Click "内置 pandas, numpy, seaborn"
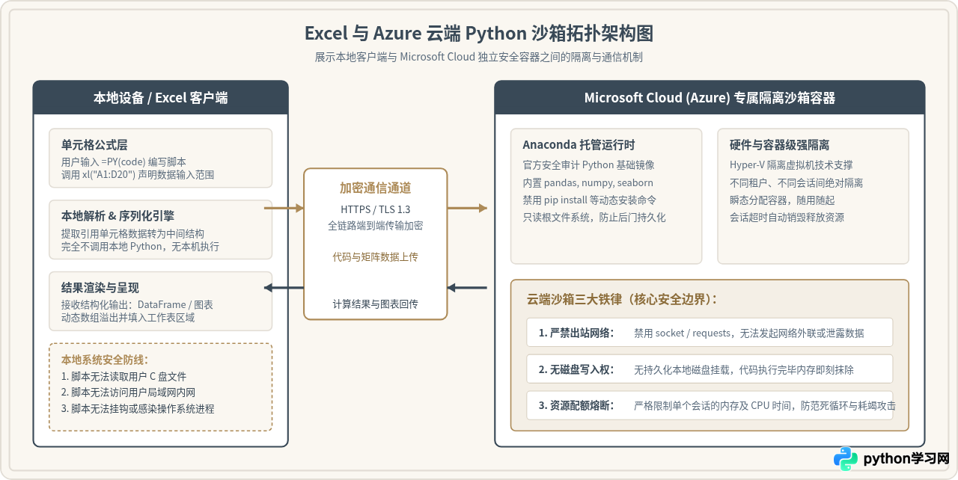 (x=588, y=182)
